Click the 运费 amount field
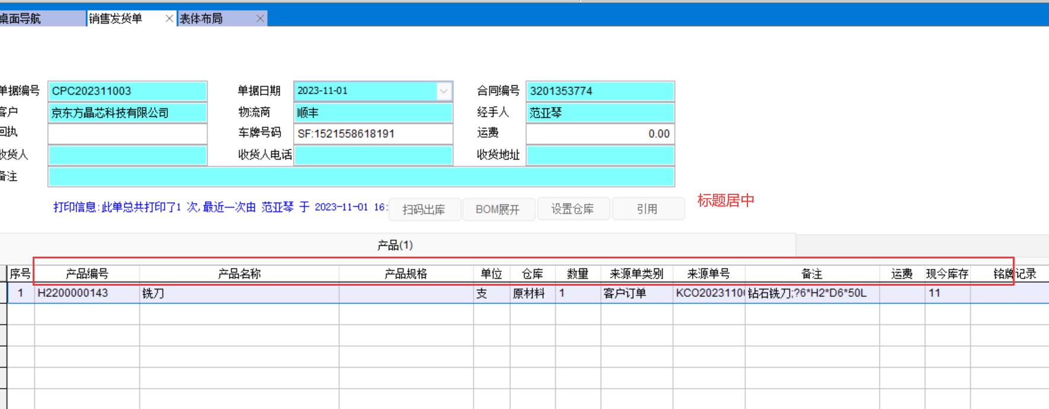This screenshot has height=409, width=1049. 600,134
